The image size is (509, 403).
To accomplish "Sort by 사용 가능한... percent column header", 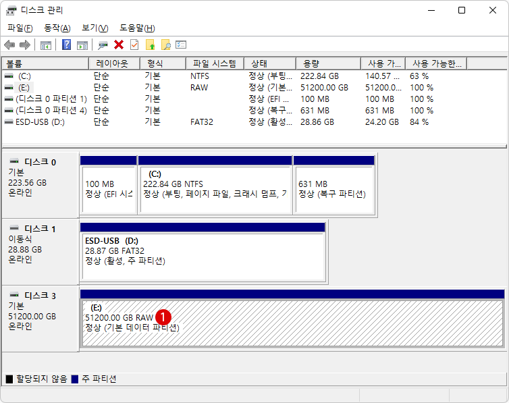I will 436,63.
